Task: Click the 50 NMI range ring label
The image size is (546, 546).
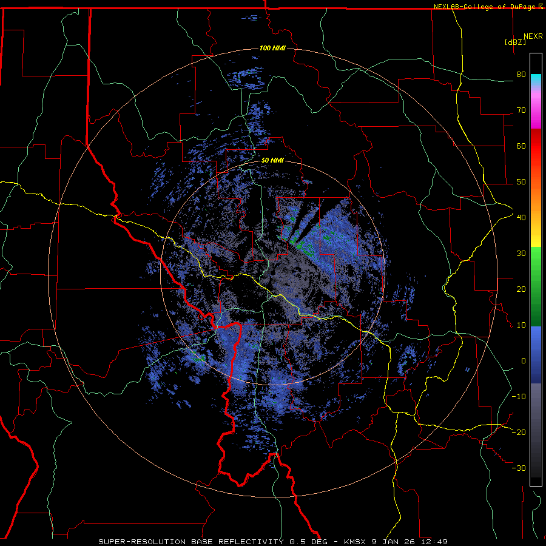Action: click(x=272, y=161)
